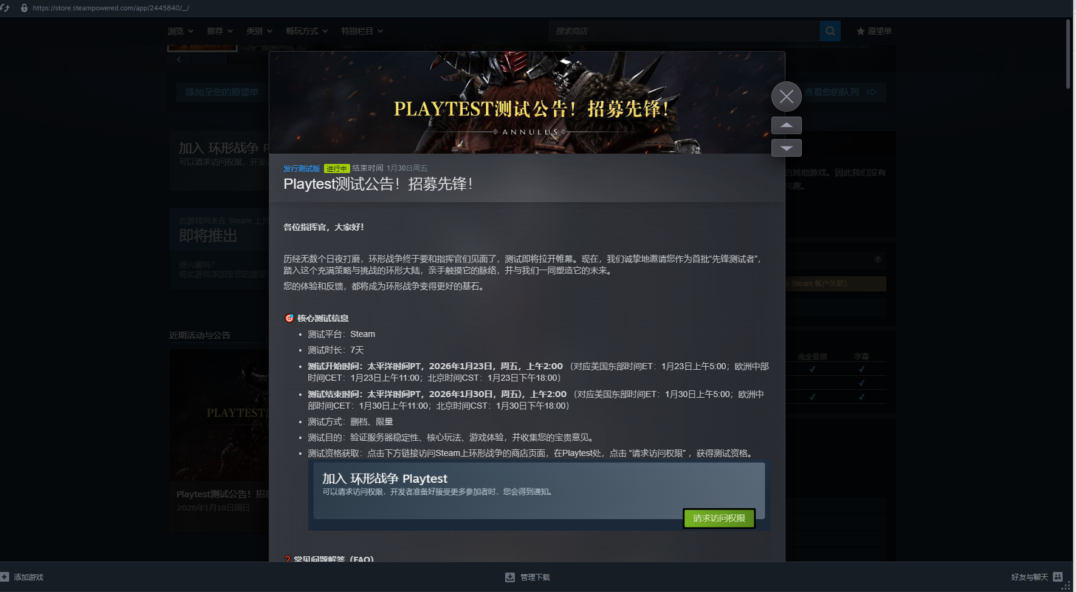Viewport: 1076px width, 592px height.
Task: Open the 类别 dropdown
Action: (260, 31)
